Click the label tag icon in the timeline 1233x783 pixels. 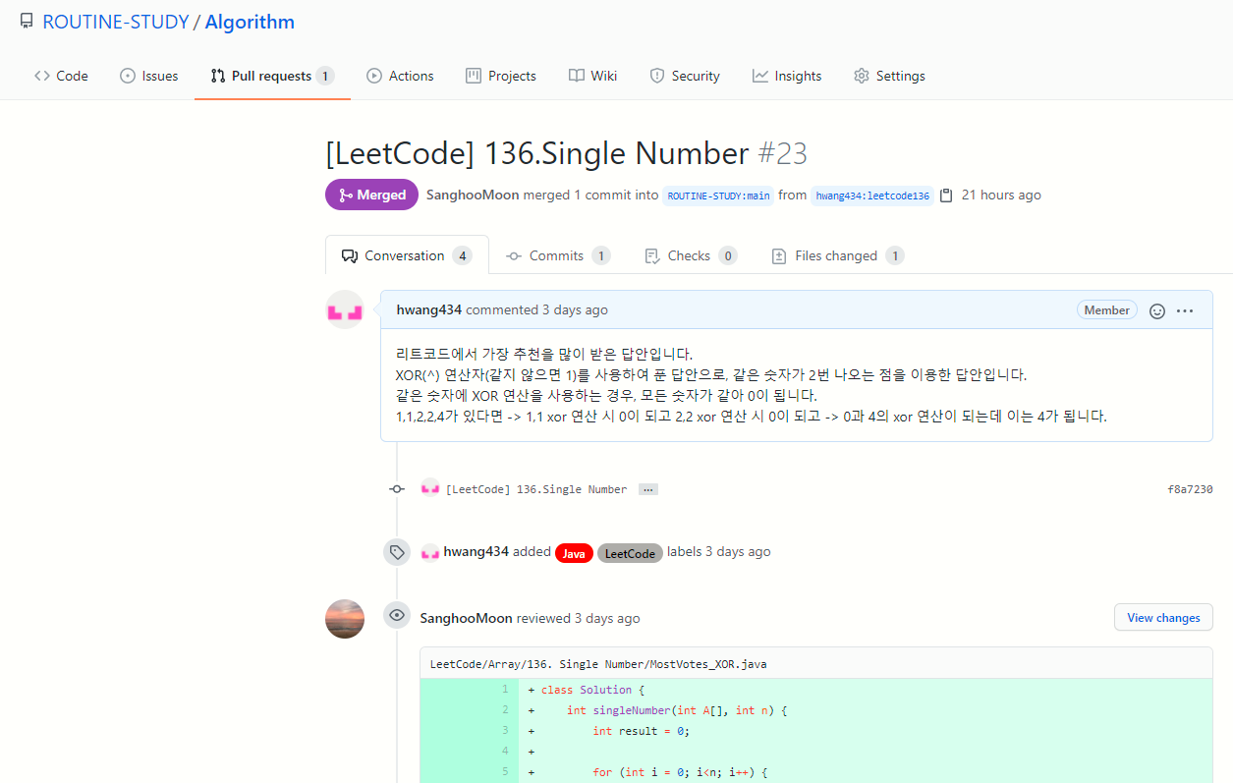pos(397,552)
